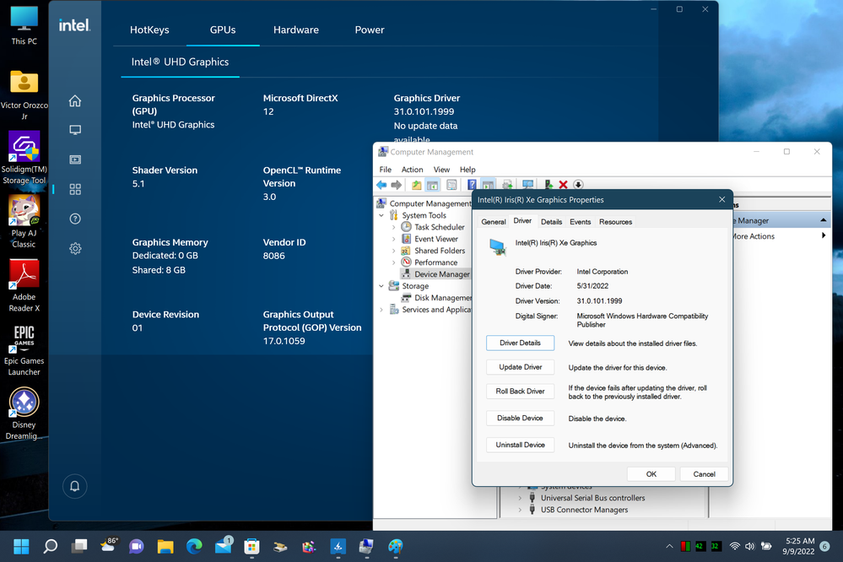Expand the Performance node

click(393, 262)
